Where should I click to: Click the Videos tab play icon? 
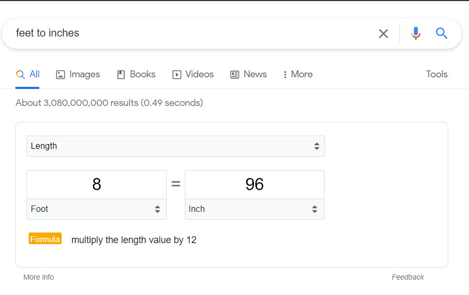click(x=176, y=75)
